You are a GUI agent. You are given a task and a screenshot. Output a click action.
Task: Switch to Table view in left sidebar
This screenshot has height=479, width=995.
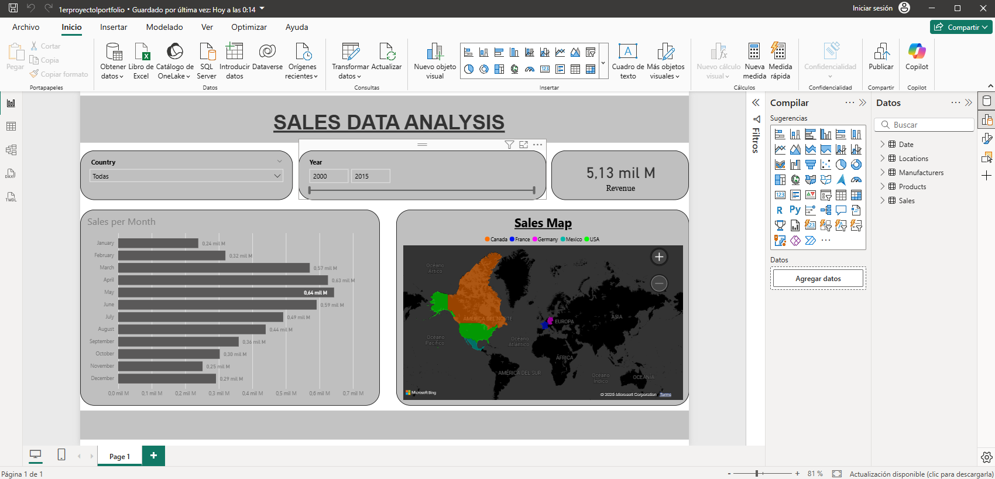click(11, 126)
